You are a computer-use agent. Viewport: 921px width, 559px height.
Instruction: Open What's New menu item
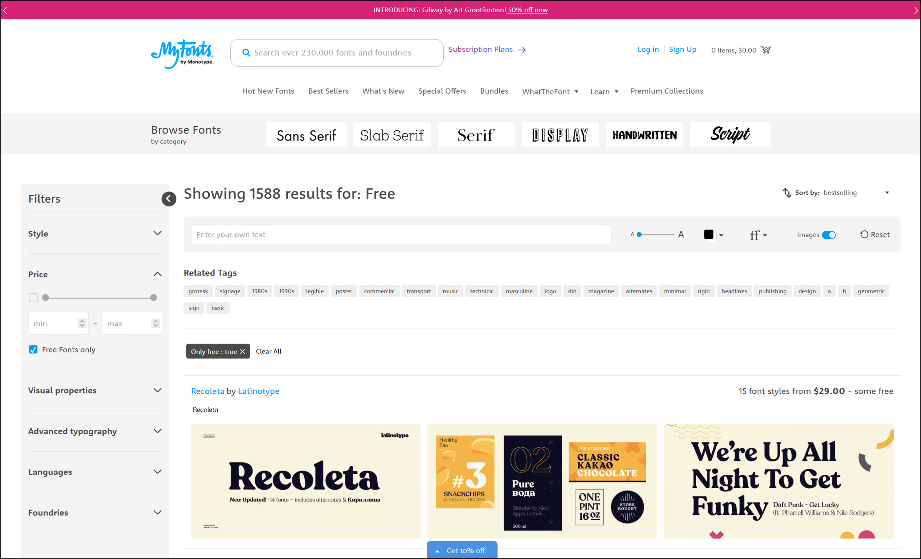point(383,91)
